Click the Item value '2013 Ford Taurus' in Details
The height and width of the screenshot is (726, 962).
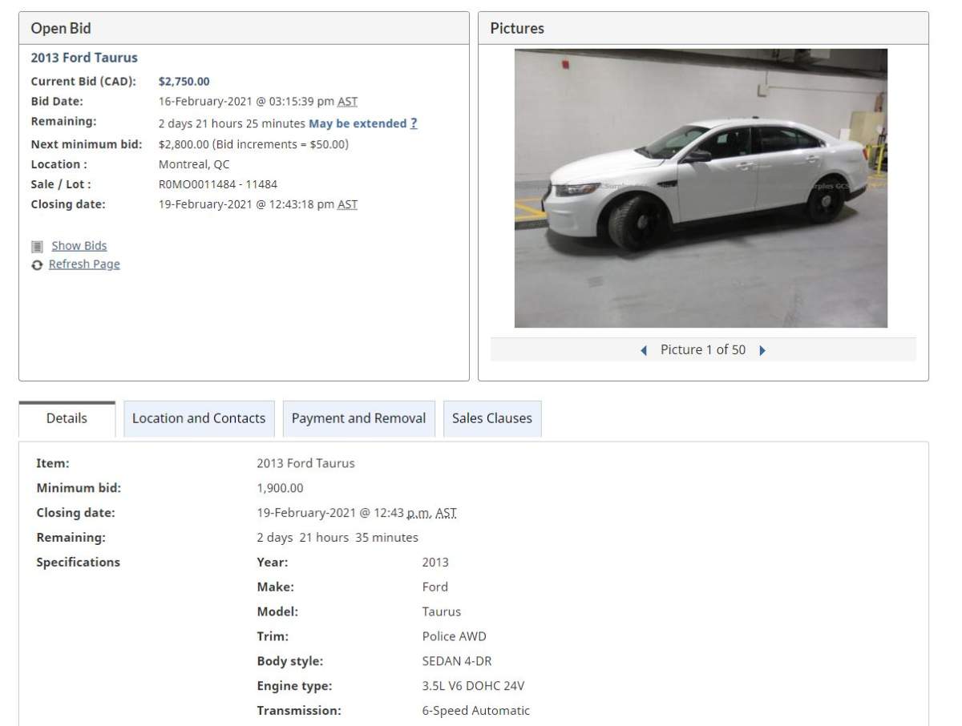tap(305, 463)
